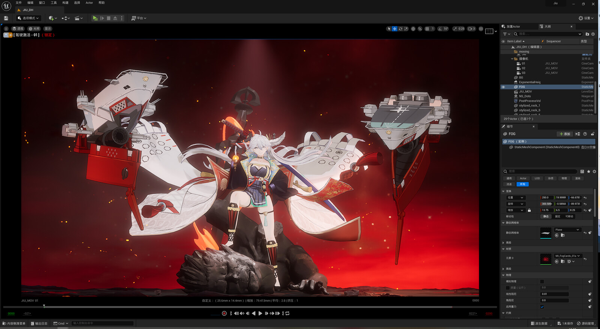Open the add content dropdown in the toolbar
Viewport: 600px width, 329px height.
pos(53,18)
